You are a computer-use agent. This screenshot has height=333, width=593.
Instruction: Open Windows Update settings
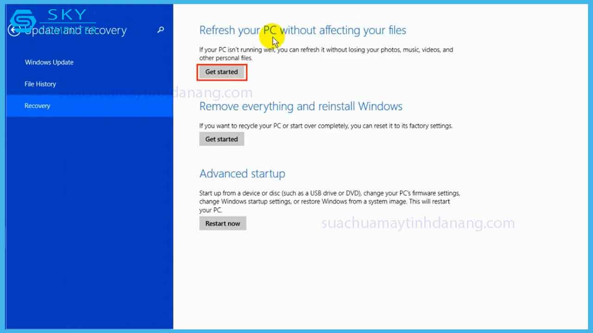(49, 62)
